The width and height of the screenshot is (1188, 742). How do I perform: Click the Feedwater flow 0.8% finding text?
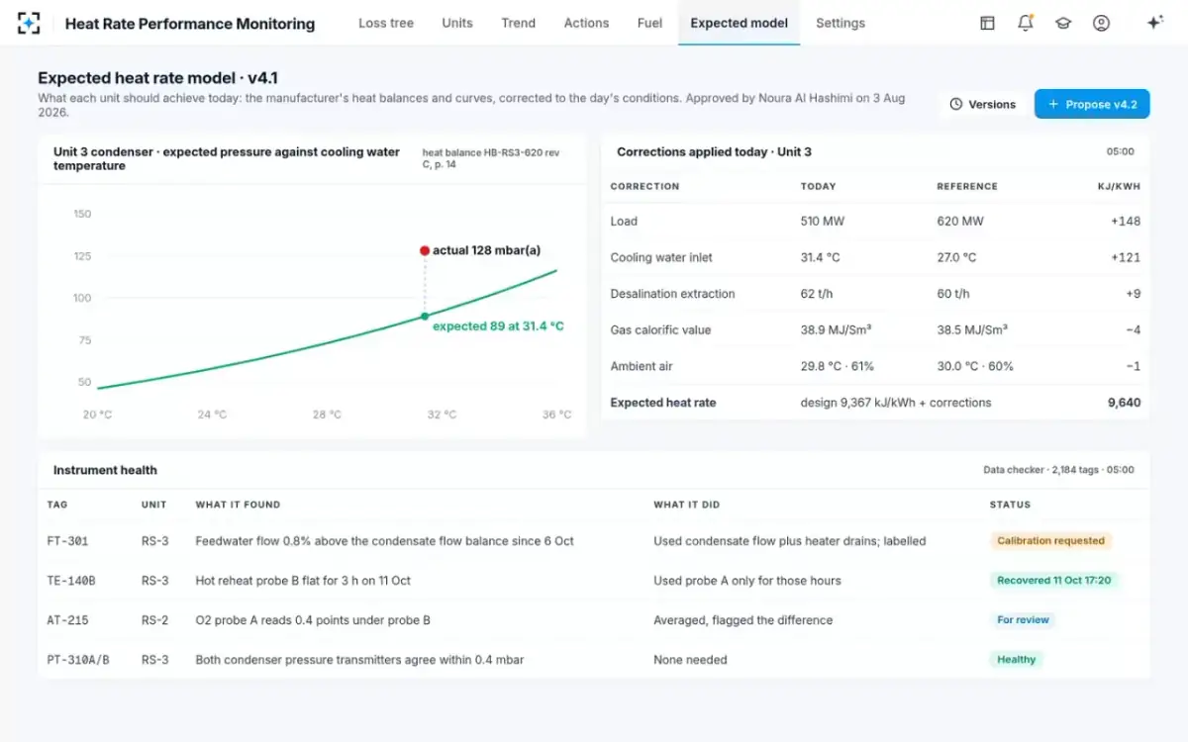point(384,541)
